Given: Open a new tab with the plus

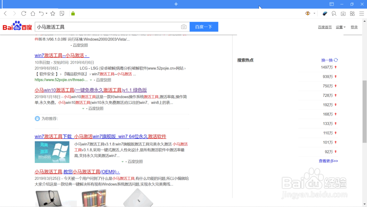Looking at the screenshot, I should coord(176,4).
